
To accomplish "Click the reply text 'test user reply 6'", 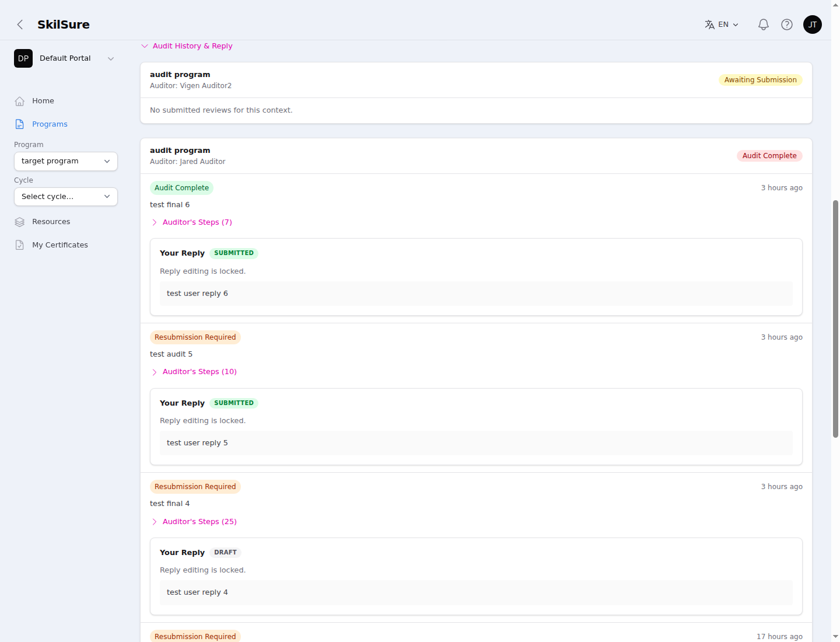I will (x=197, y=294).
